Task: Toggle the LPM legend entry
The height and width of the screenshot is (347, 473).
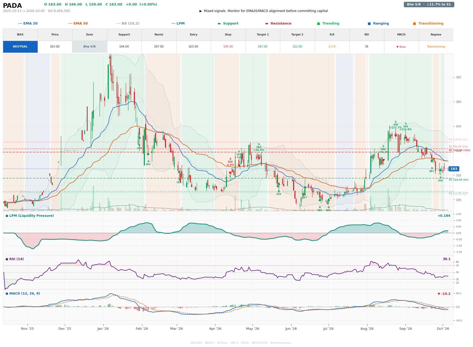Action: pyautogui.click(x=178, y=23)
